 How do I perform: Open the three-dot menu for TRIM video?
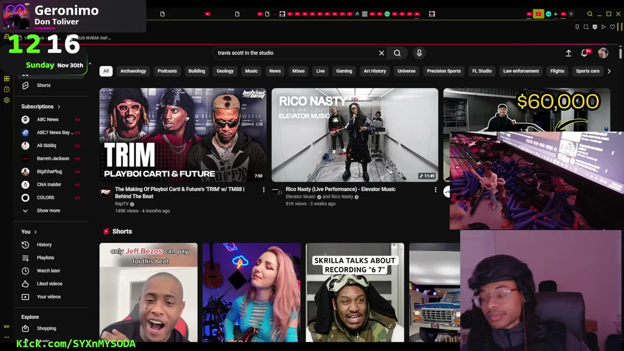point(264,190)
